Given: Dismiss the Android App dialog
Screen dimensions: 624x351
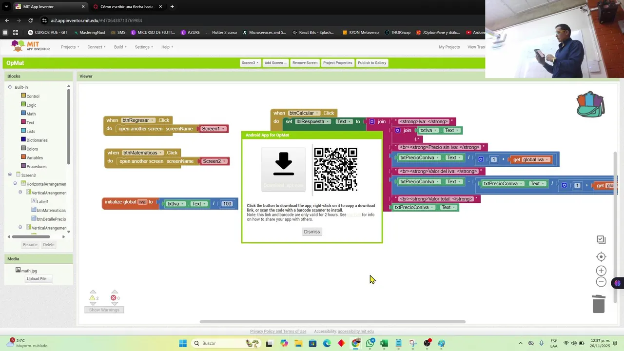Looking at the screenshot, I should tap(312, 232).
